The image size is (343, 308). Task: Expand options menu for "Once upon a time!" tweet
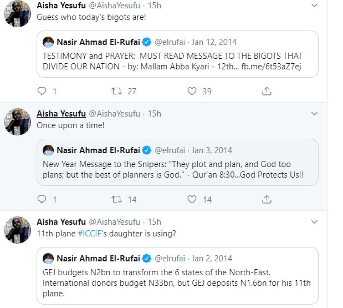(315, 114)
